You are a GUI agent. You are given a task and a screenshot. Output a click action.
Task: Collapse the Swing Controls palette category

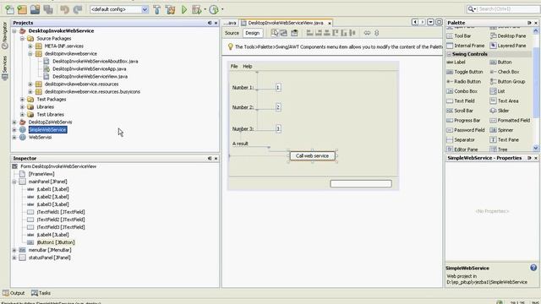pos(449,54)
